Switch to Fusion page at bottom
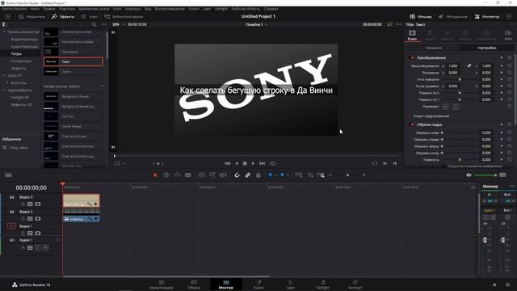The height and width of the screenshot is (291, 517). 258,285
